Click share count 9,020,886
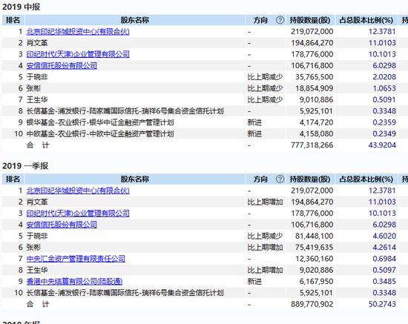Image resolution: width=408 pixels, height=324 pixels. coord(316,270)
